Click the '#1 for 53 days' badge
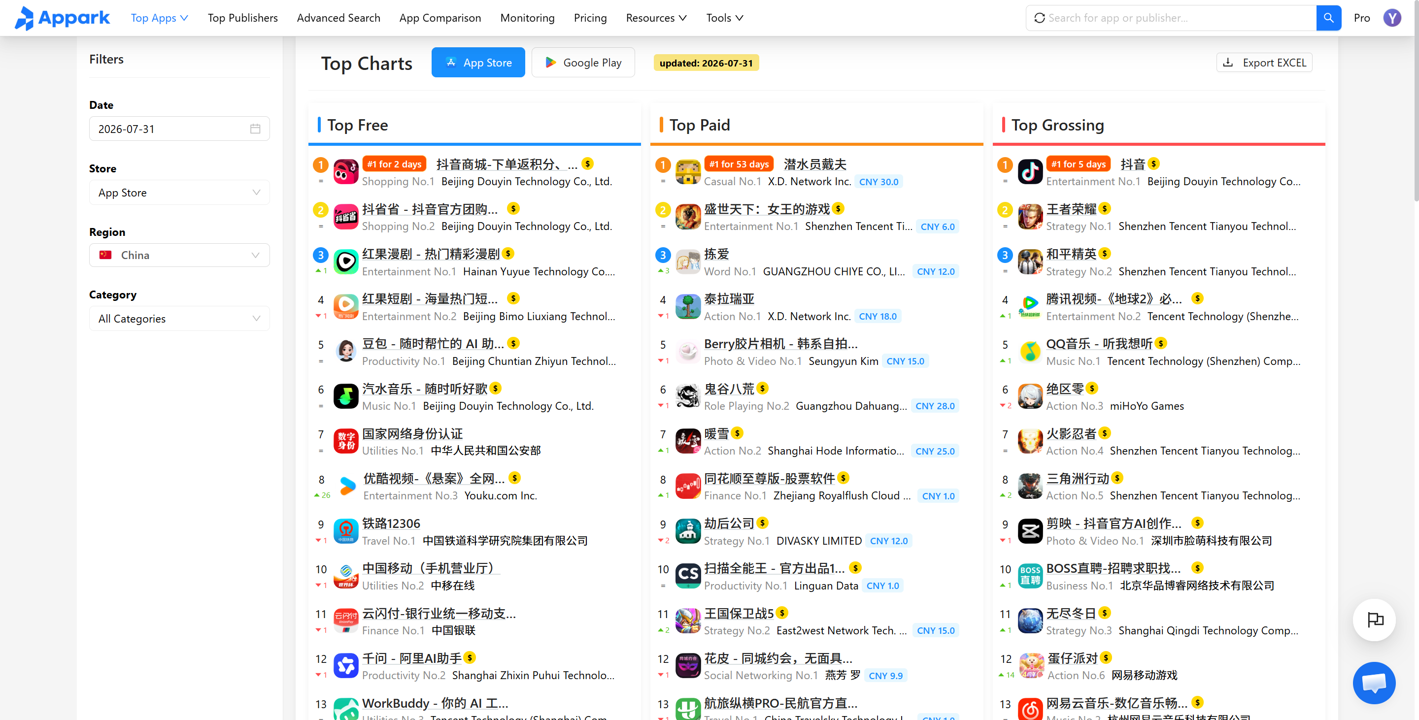 739,164
